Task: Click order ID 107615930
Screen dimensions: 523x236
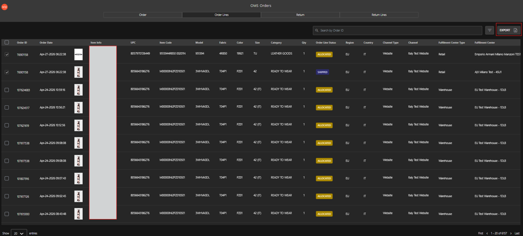Action: pyautogui.click(x=23, y=215)
